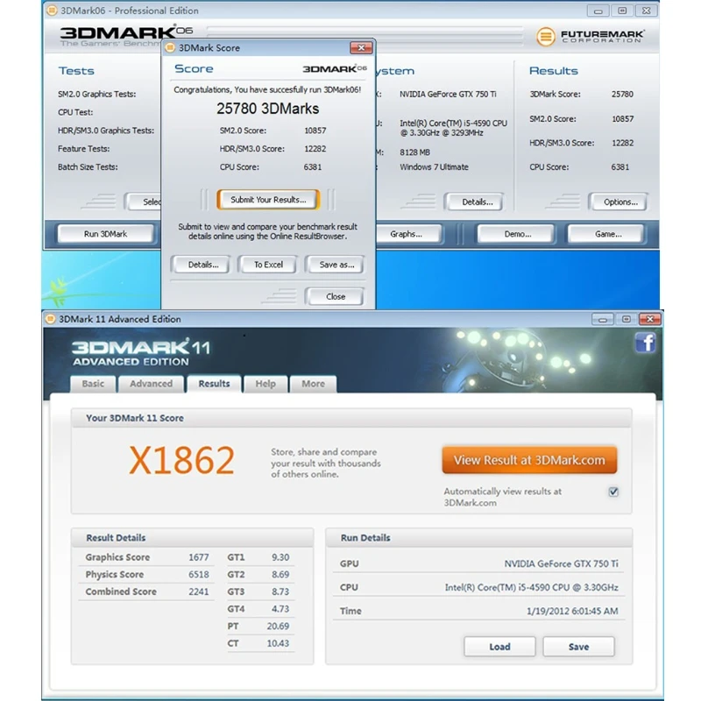Click the Run 3DMark button

coord(105,233)
